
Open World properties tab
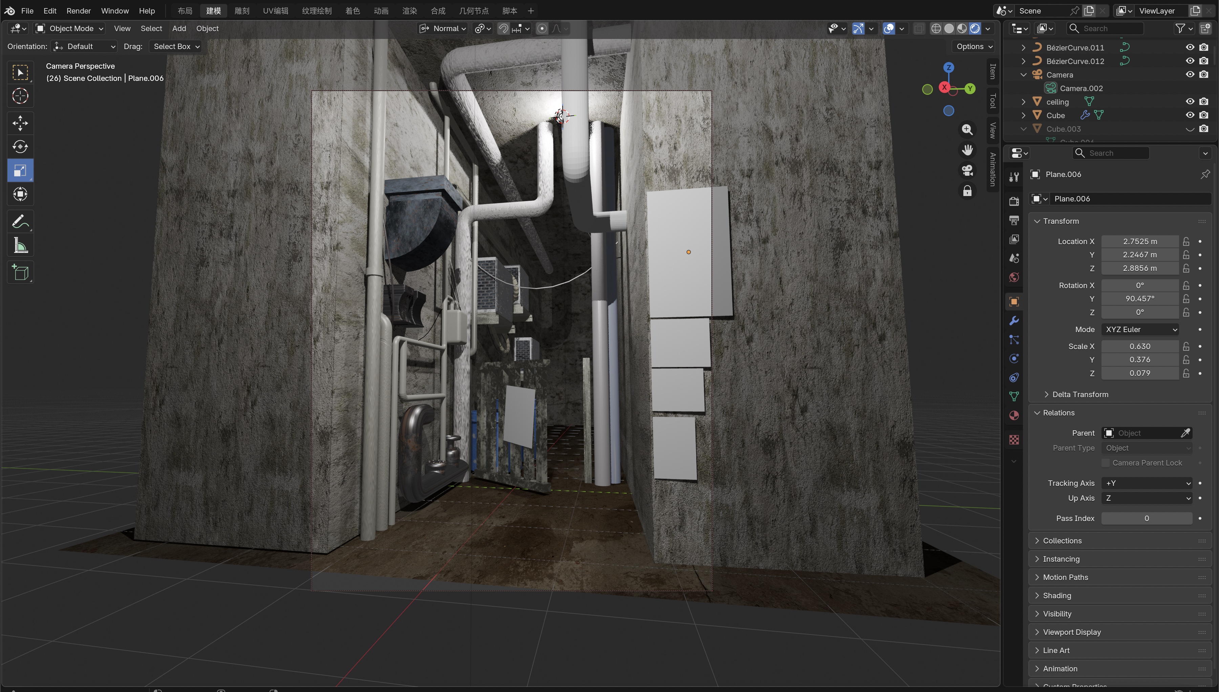click(1014, 278)
